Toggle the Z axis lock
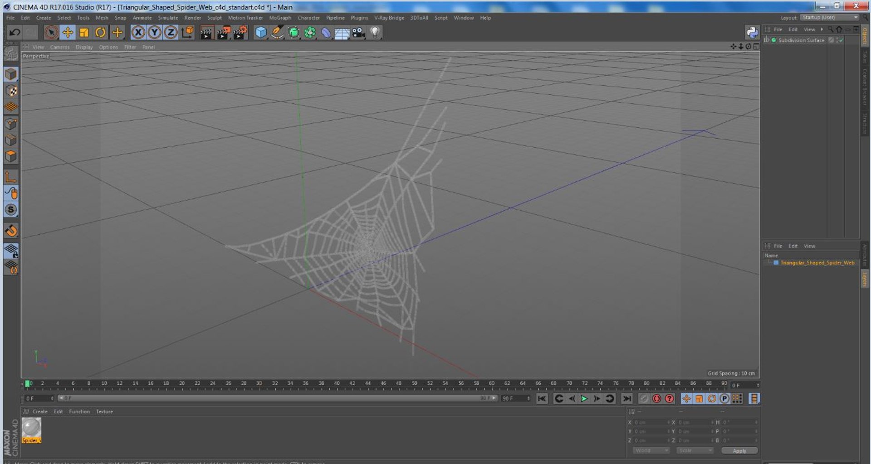This screenshot has width=871, height=464. (x=171, y=32)
